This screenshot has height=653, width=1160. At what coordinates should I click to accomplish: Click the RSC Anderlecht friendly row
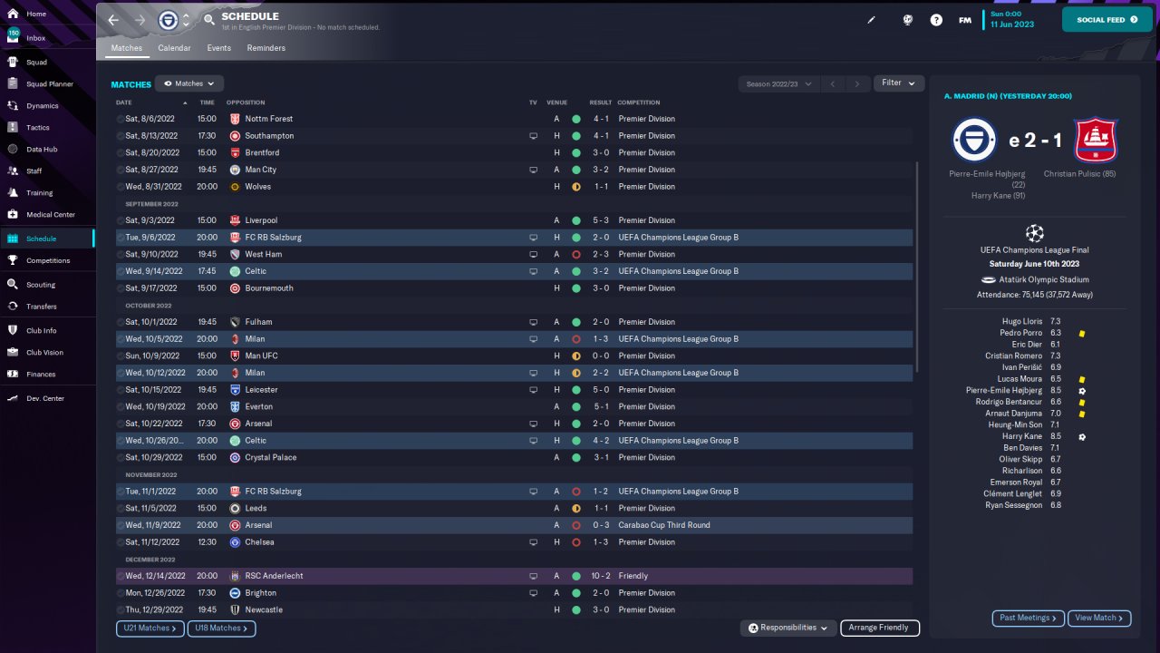(514, 576)
